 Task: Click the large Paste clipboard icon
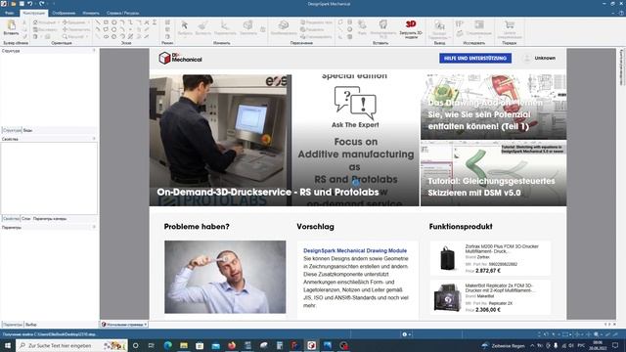coord(11,25)
